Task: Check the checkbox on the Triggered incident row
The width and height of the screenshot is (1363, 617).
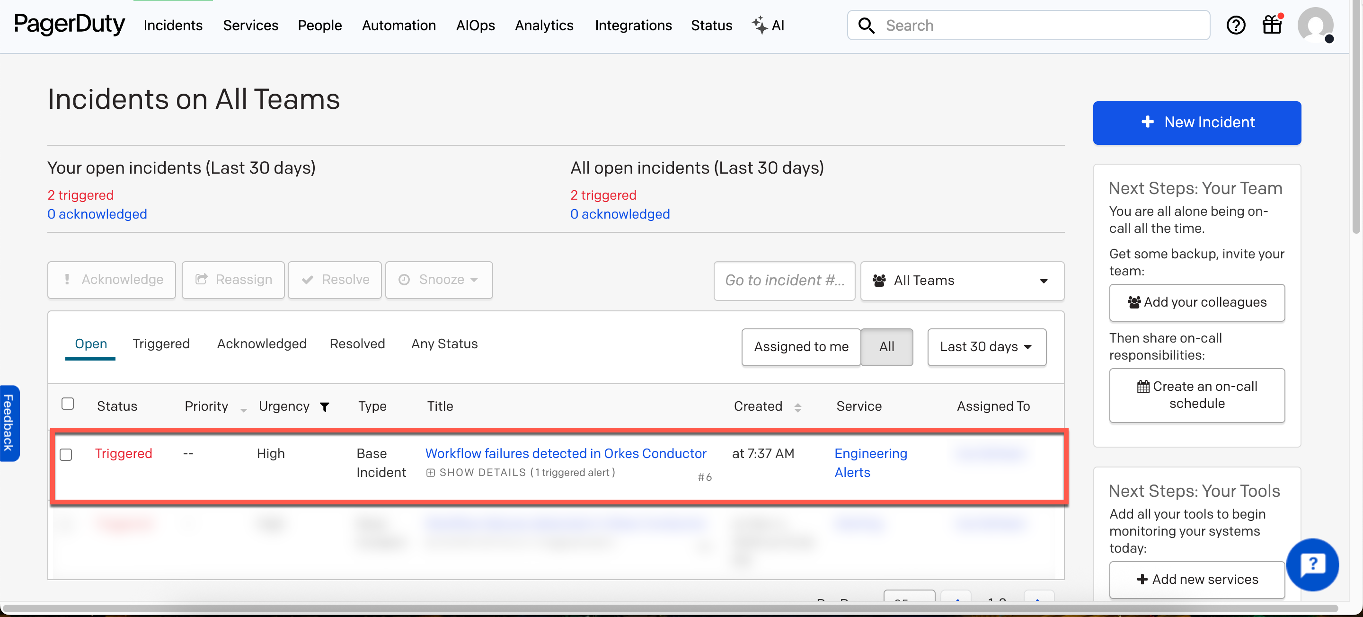Action: coord(67,454)
